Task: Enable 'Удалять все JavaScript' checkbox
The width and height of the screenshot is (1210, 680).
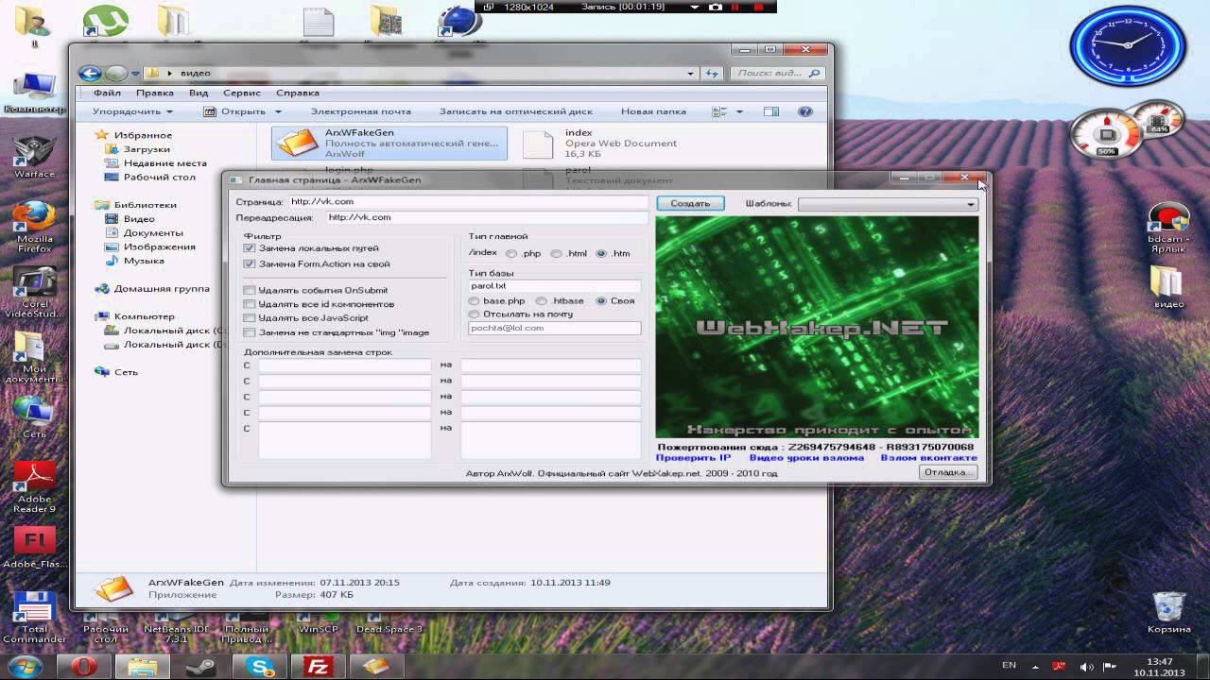Action: (250, 318)
